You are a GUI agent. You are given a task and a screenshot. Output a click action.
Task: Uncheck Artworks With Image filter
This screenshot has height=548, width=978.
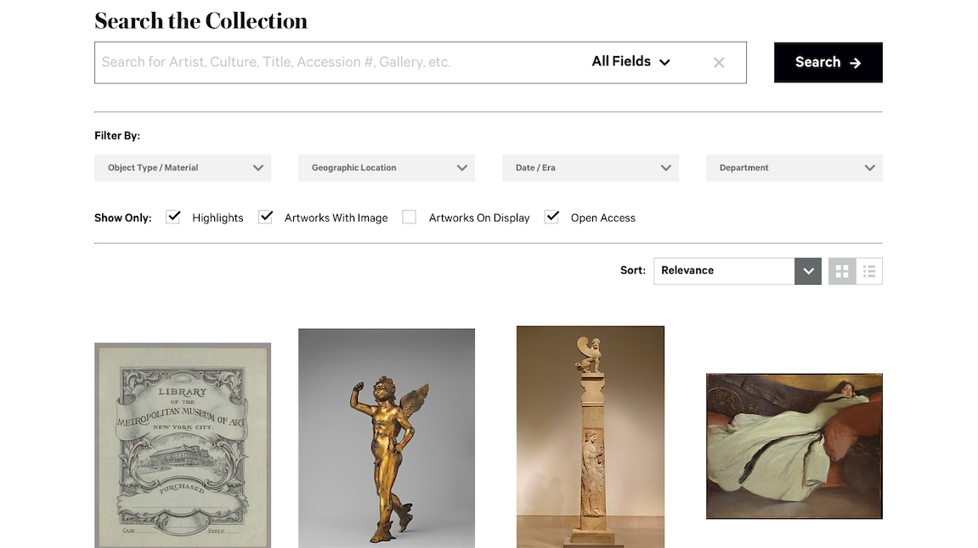tap(266, 218)
